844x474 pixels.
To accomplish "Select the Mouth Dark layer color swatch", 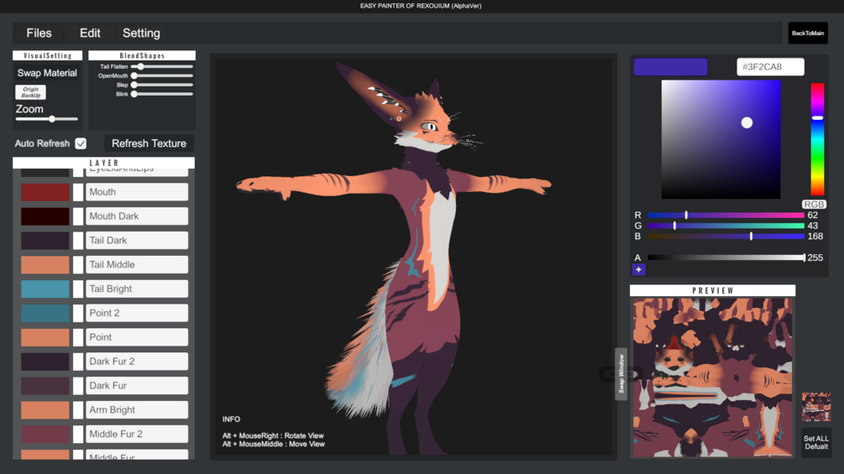I will point(45,216).
